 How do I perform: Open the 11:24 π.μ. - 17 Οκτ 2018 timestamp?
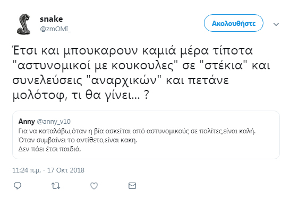coord(48,170)
